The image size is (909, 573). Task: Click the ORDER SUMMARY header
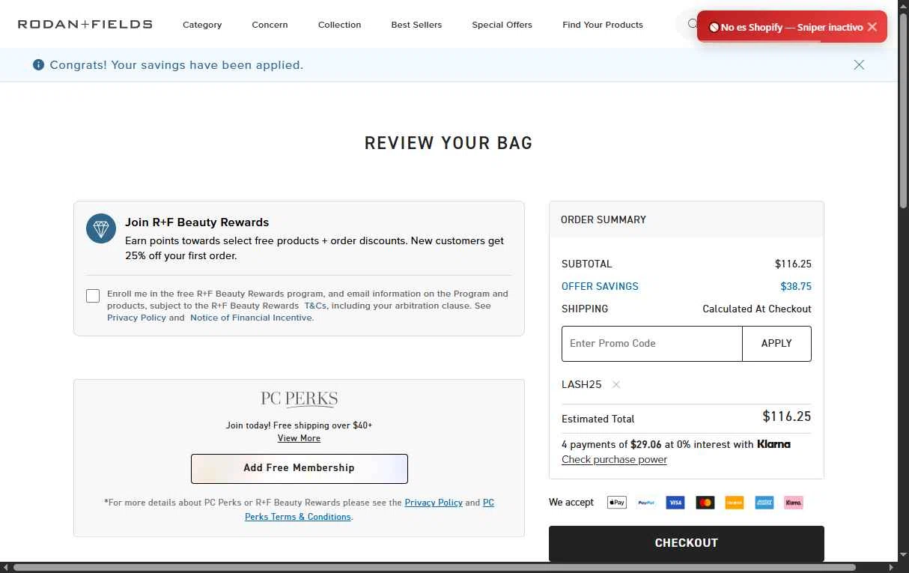(604, 219)
